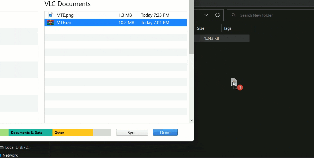Click the scroll-down arrow below the file list
The height and width of the screenshot is (158, 314).
tap(191, 120)
